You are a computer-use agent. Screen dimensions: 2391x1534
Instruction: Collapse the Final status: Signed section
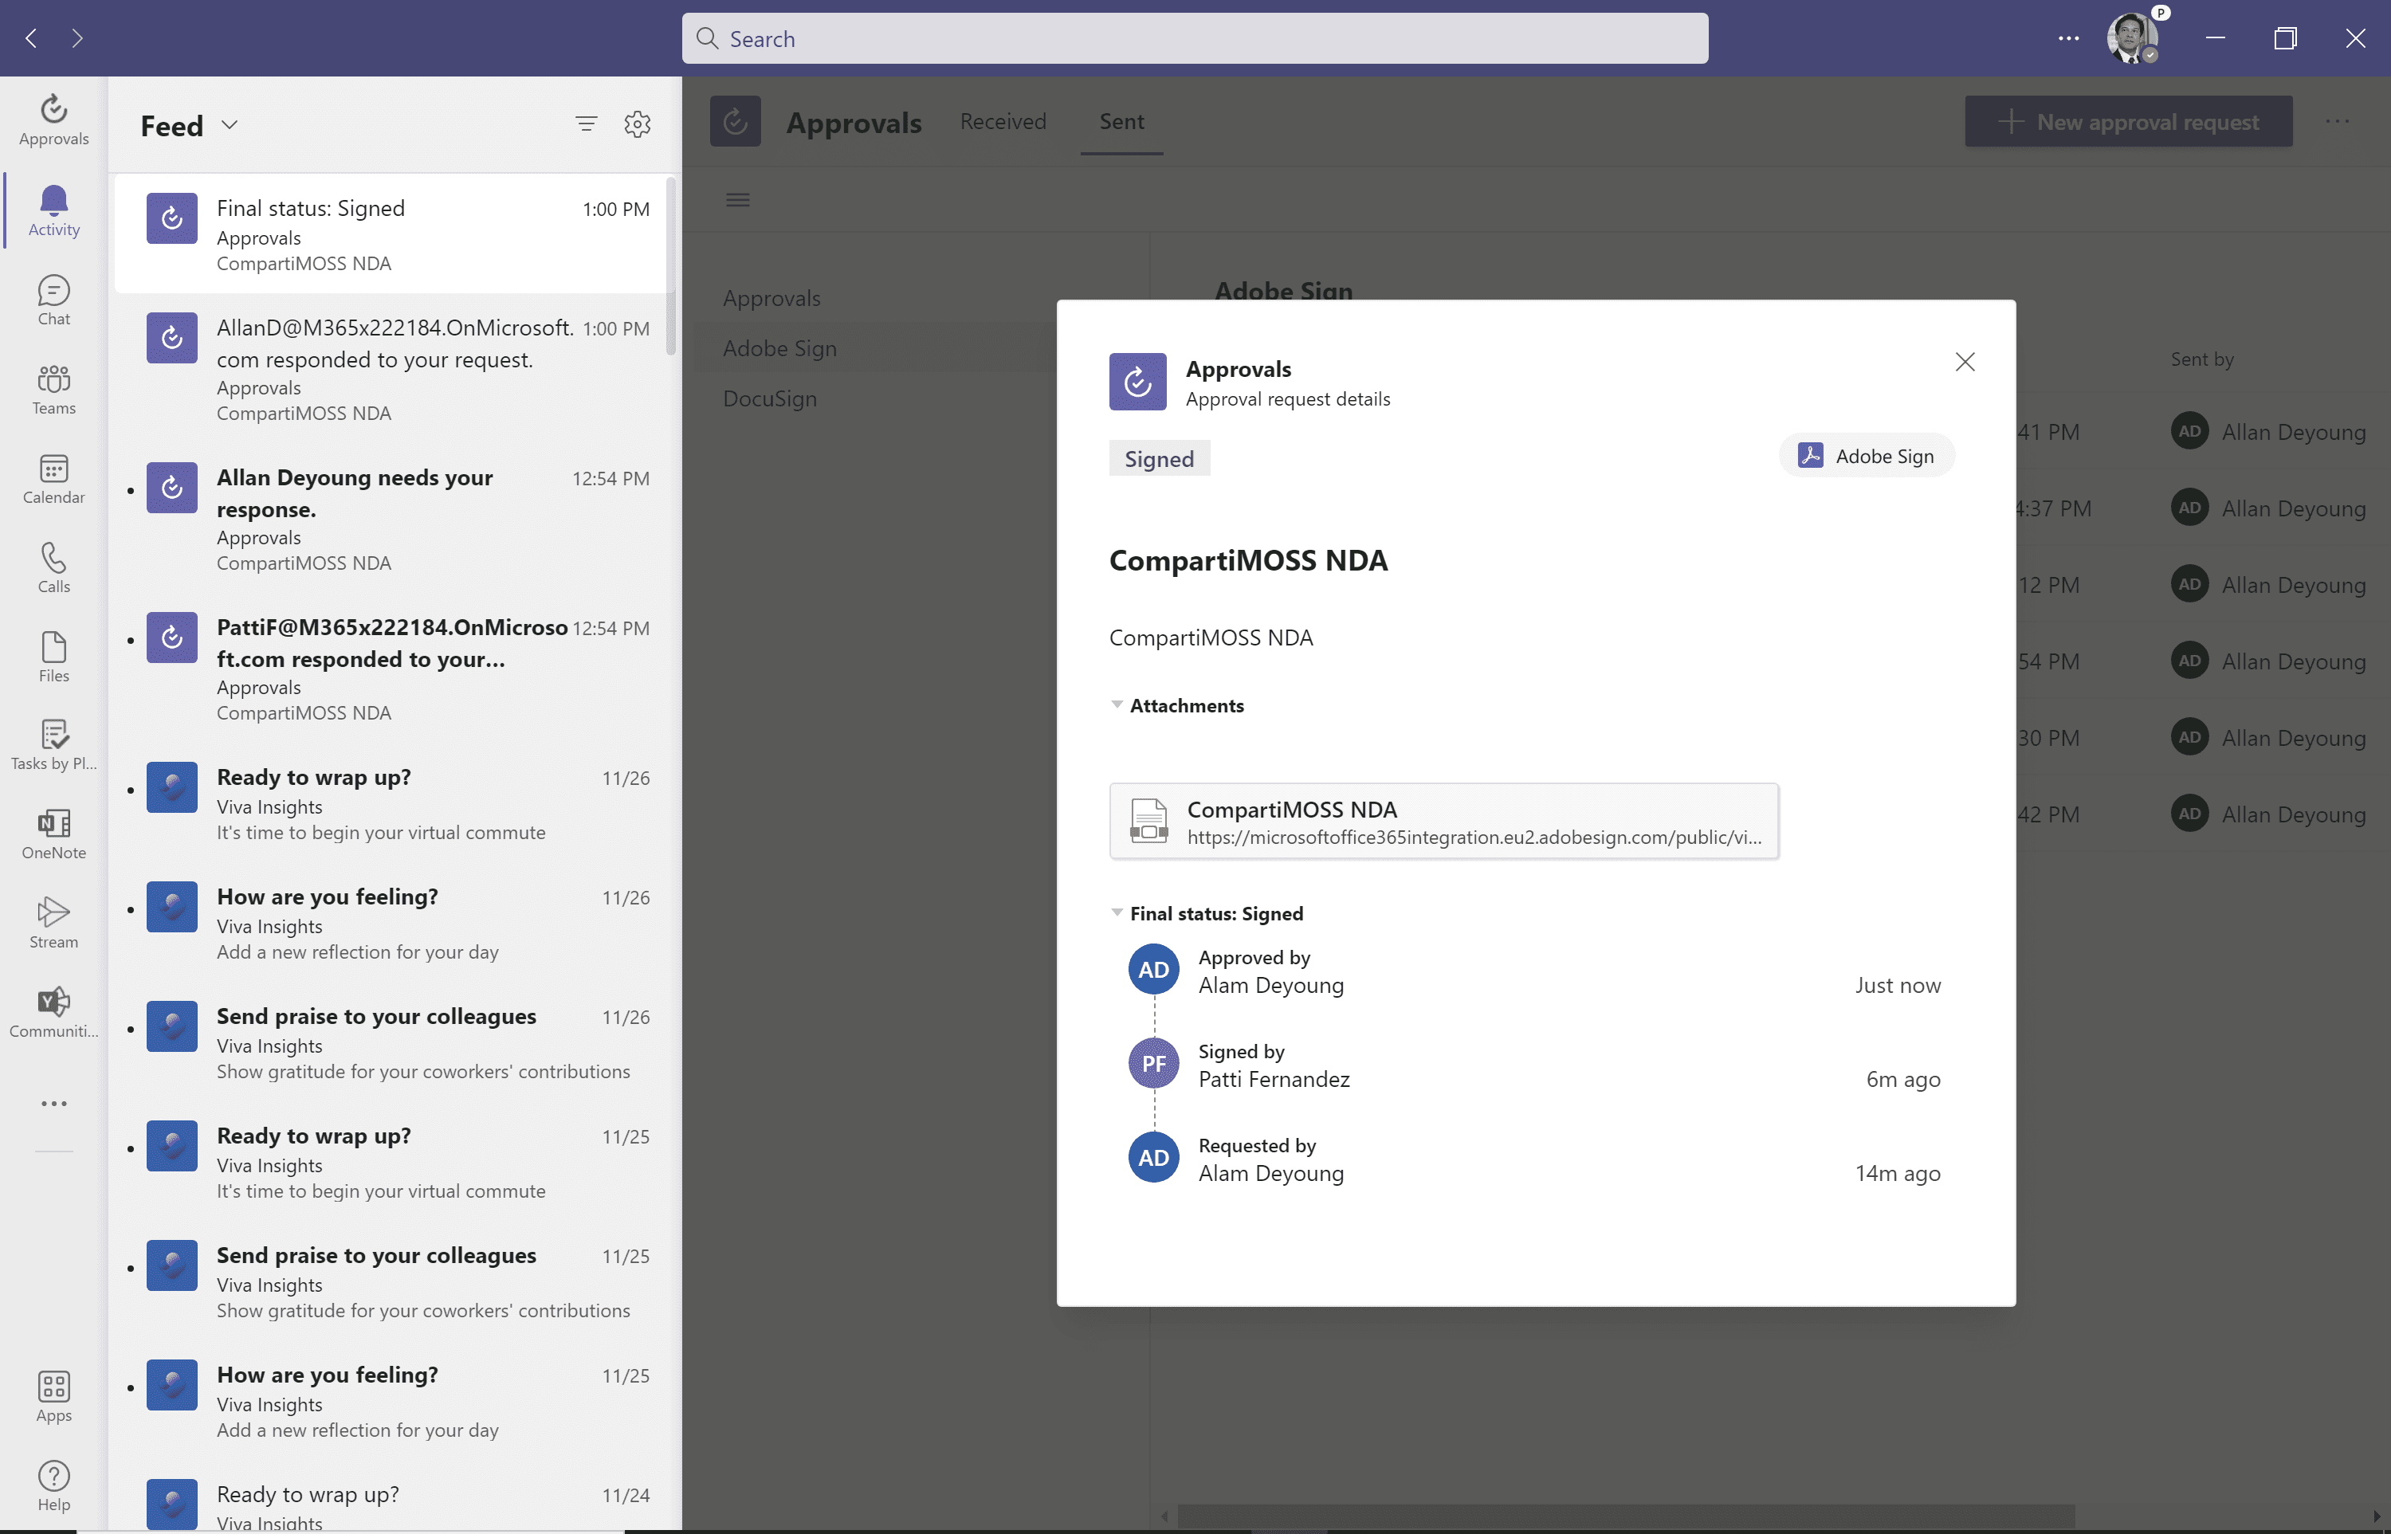[1117, 913]
